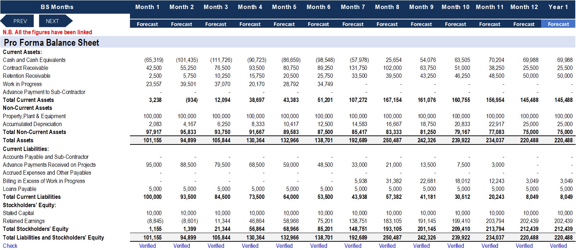Select the Advance Payment to Sub-Contractor label
This screenshot has width=576, height=250.
pos(44,92)
